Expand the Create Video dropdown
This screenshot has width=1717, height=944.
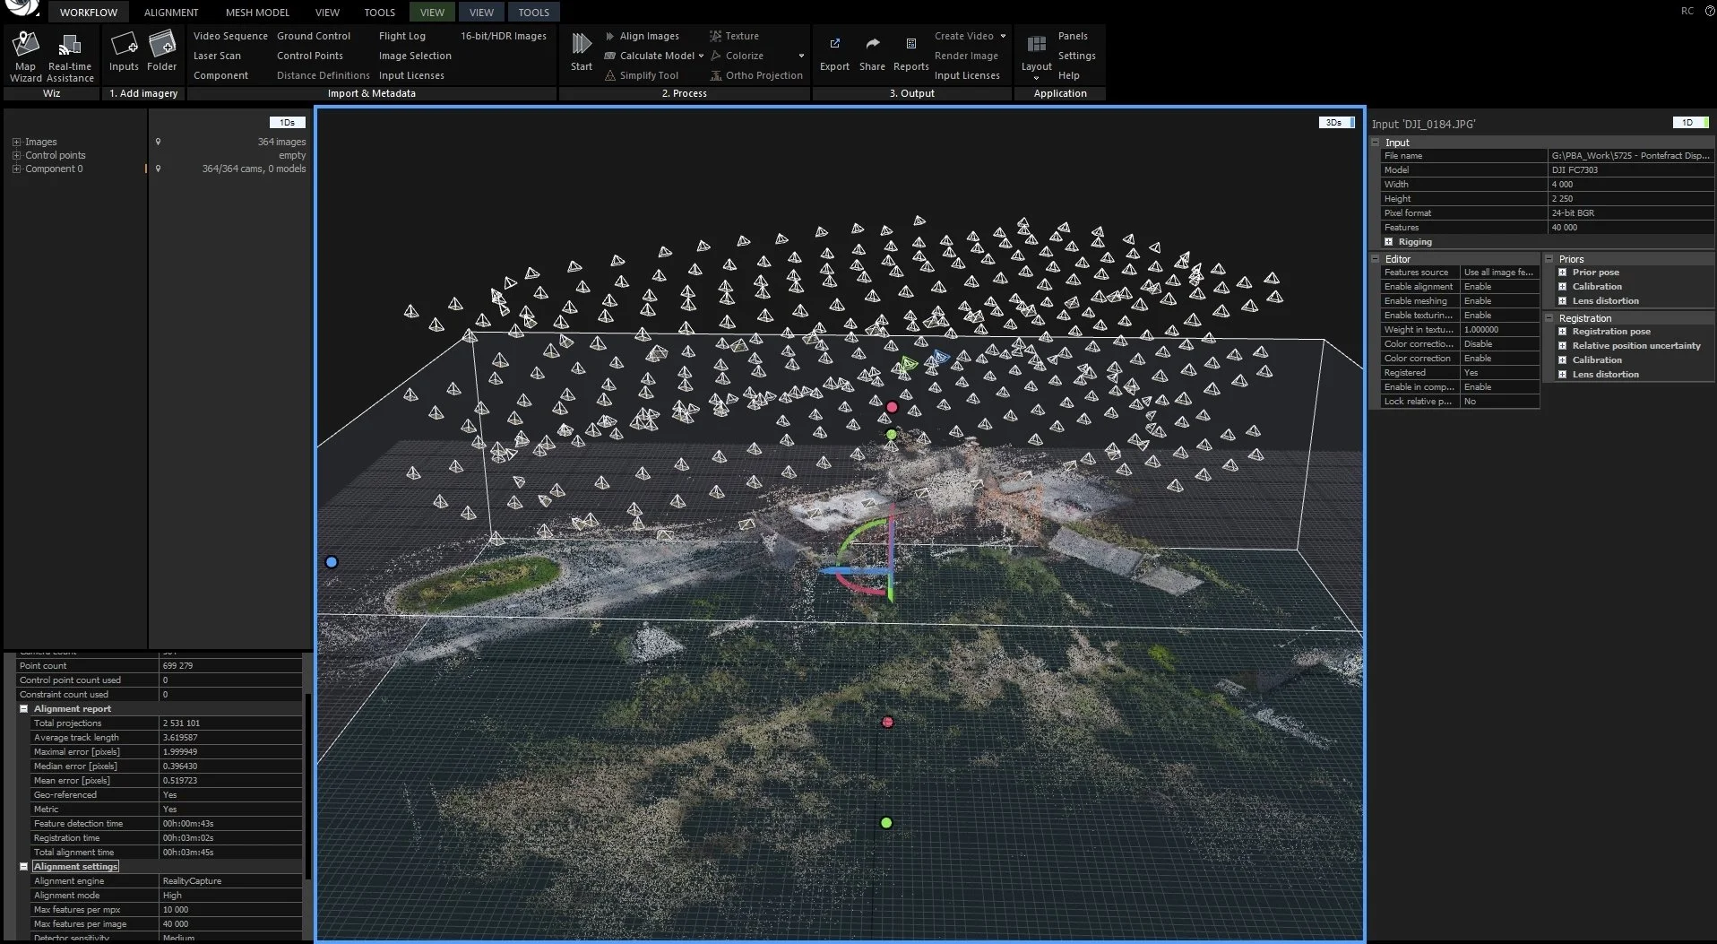[1005, 35]
